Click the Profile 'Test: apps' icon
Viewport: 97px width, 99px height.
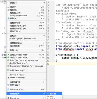(x=9, y=63)
